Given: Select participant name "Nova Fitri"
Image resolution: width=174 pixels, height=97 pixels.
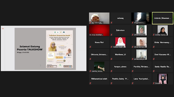Looking at the screenshot, I should tap(99, 42).
